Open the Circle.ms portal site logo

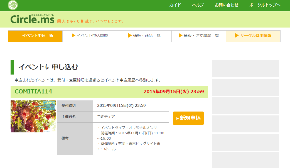point(32,19)
